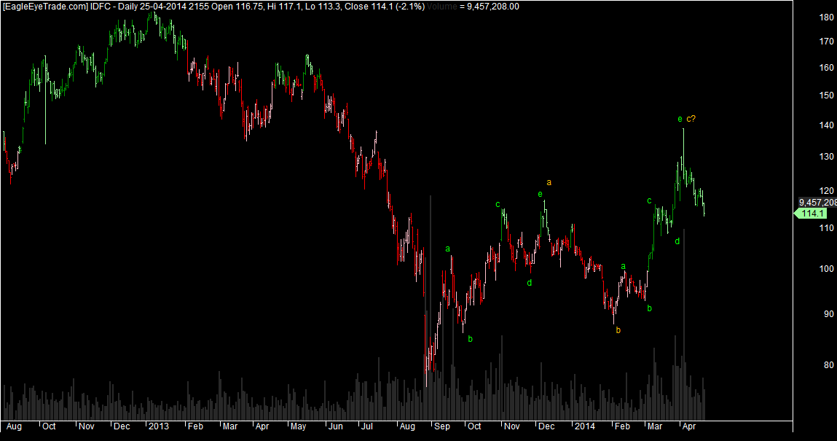This screenshot has width=837, height=441.
Task: Click the Feb label following 2013
Action: pos(195,426)
